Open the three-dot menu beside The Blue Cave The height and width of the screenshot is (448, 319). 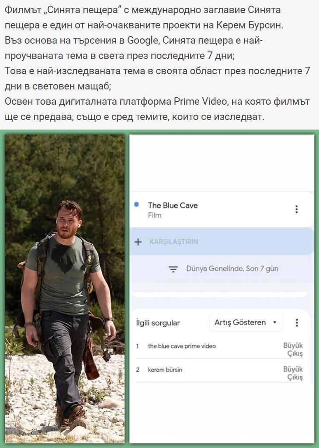click(x=296, y=209)
